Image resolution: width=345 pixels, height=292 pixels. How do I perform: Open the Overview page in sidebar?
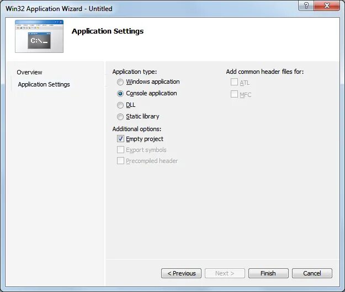(29, 72)
